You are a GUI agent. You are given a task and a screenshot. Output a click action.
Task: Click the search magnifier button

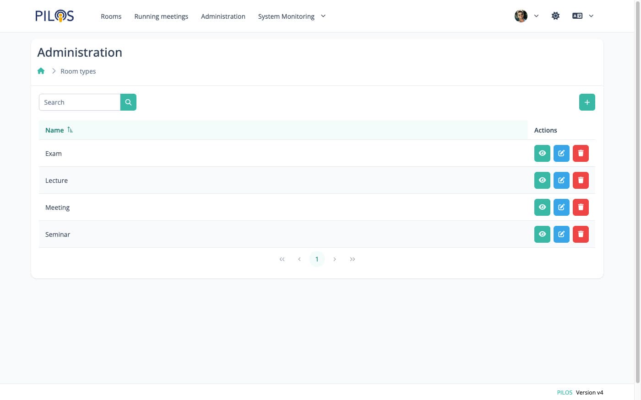pos(128,102)
